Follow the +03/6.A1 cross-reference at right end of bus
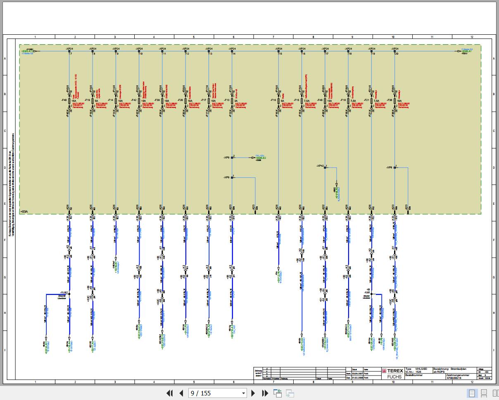The height and width of the screenshot is (400, 499). click(467, 51)
